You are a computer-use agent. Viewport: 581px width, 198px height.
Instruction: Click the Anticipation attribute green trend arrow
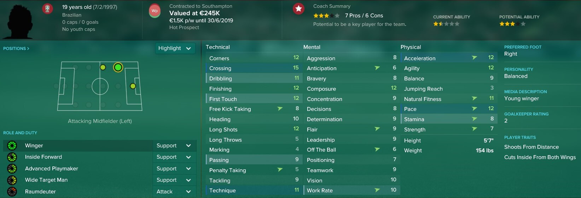click(x=377, y=68)
